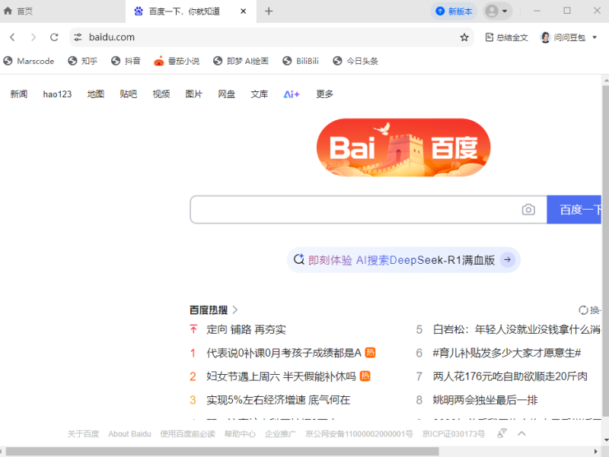Refresh hot searches with 换一换
The height and width of the screenshot is (457, 609).
point(592,309)
